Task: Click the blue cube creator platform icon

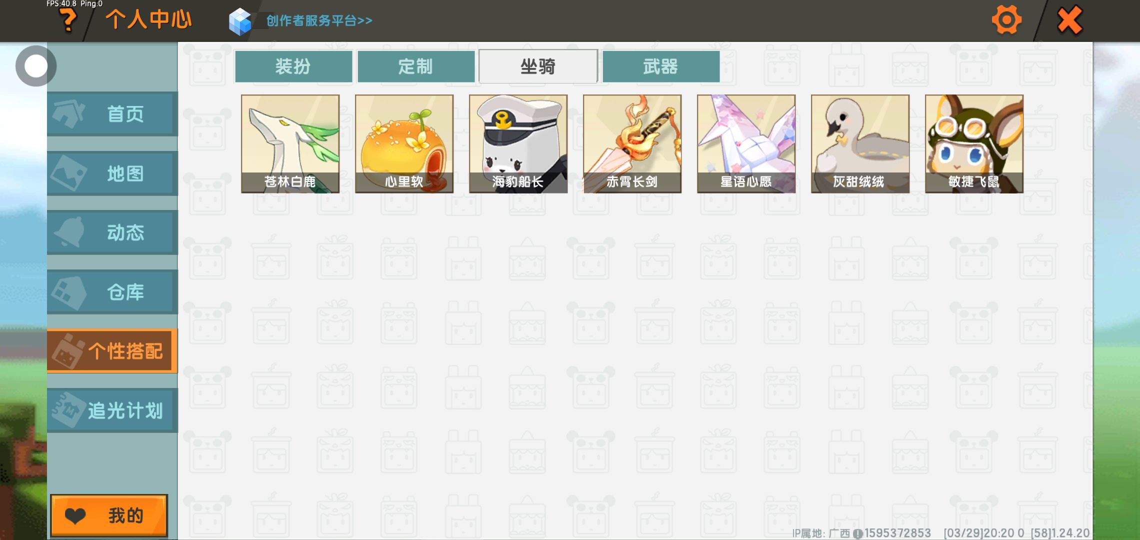Action: [240, 21]
